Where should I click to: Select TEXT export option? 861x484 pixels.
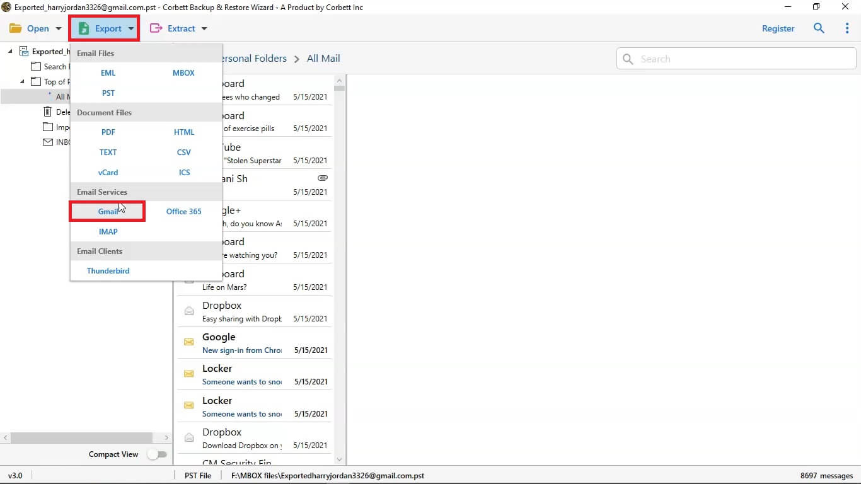[x=108, y=152]
